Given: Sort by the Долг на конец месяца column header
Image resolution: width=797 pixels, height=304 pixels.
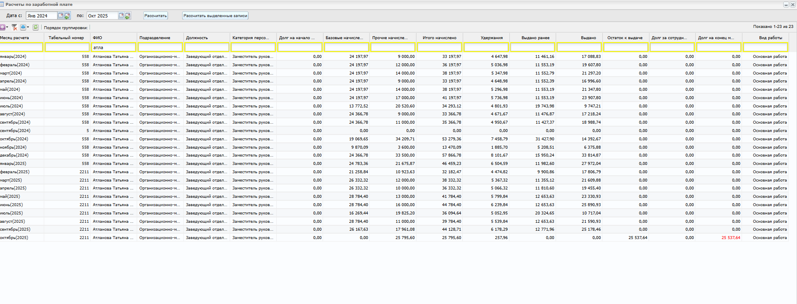Looking at the screenshot, I should 719,38.
